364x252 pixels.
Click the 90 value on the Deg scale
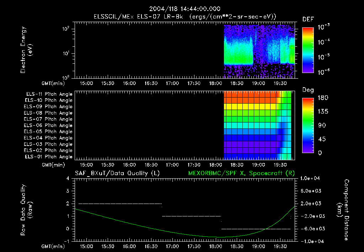click(322, 126)
